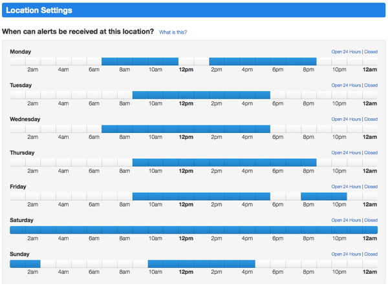
Task: Open the 'What is this?' help link
Action: click(x=173, y=32)
